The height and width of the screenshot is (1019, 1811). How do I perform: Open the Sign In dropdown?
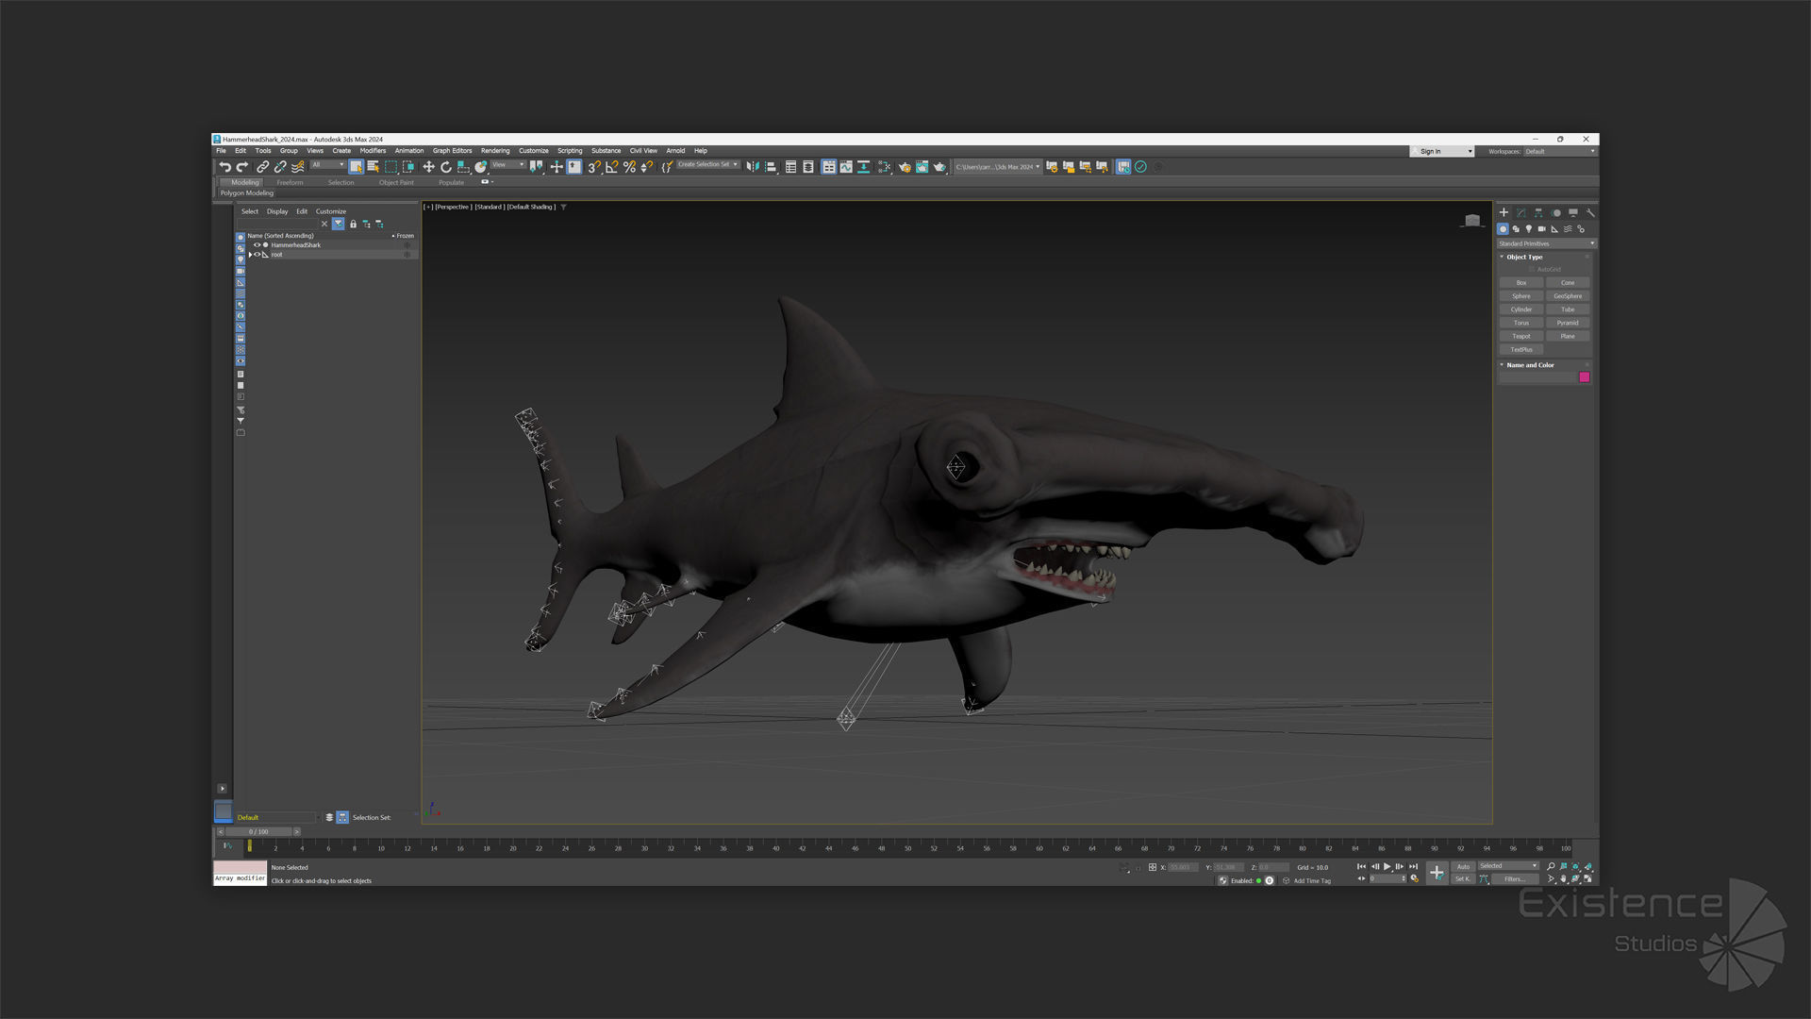click(1441, 151)
